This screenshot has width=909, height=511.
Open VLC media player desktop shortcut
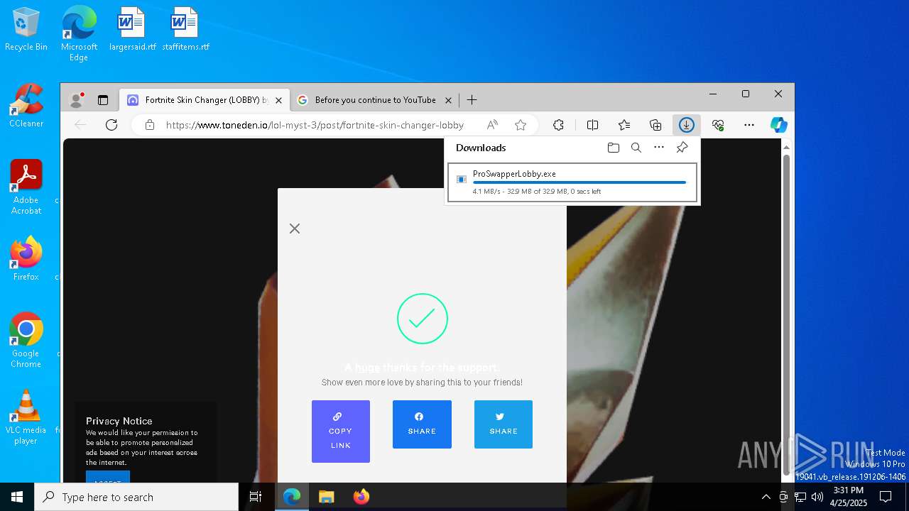coord(26,417)
